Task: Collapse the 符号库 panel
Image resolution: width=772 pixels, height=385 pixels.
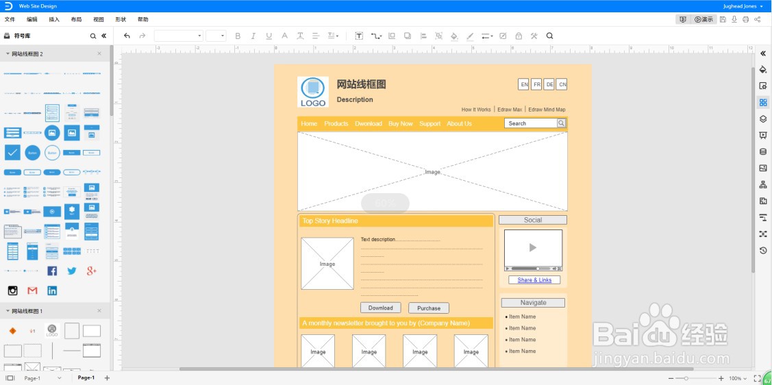Action: click(x=104, y=36)
